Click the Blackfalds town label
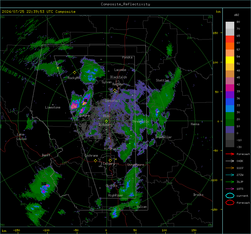 (119, 77)
